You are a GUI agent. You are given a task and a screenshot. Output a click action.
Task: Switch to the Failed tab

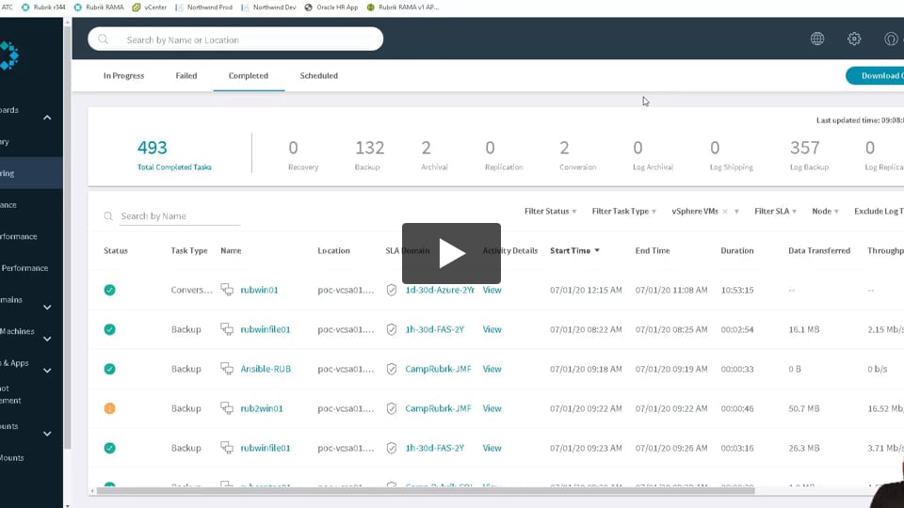coord(186,75)
